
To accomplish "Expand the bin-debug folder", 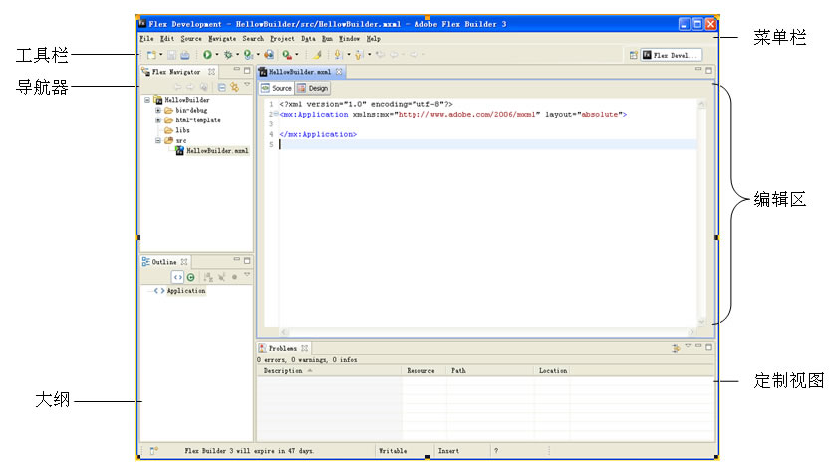I will 158,111.
